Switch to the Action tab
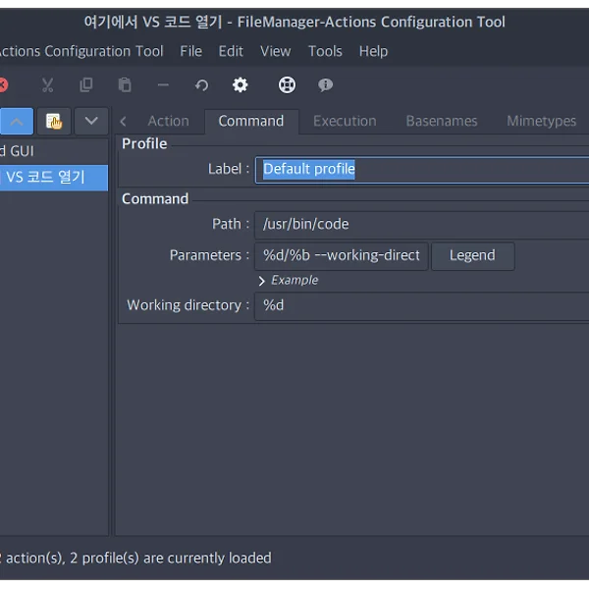589x589 pixels. pyautogui.click(x=168, y=122)
